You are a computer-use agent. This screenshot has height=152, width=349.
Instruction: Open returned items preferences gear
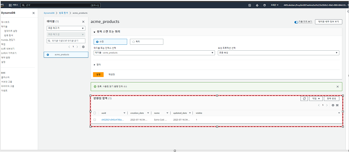[333, 105]
